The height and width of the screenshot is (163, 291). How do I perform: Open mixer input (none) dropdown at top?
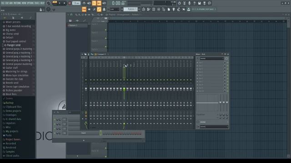(211, 58)
